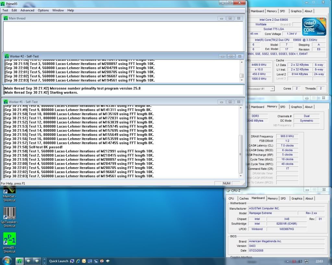This screenshot has height=265, width=332.
Task: Close the Worker #1 Self-Test child window
Action: 239,102
